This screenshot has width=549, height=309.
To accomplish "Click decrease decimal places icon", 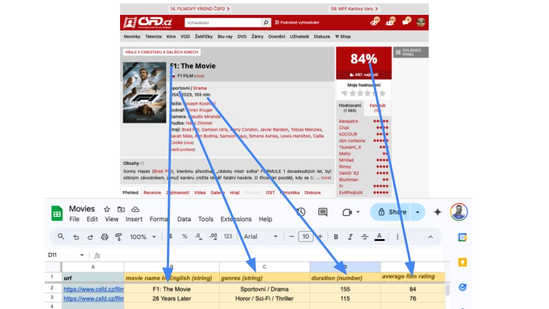I will pos(198,236).
